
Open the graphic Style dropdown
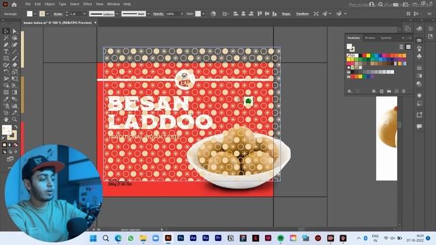click(204, 14)
